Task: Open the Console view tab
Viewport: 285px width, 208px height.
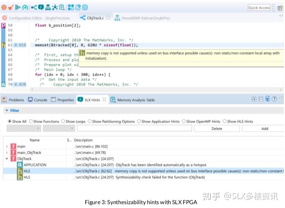Action: point(38,100)
